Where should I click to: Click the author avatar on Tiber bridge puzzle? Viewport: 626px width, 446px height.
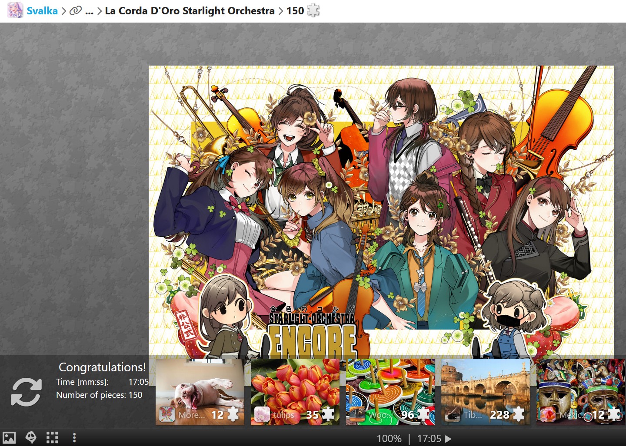pos(453,414)
